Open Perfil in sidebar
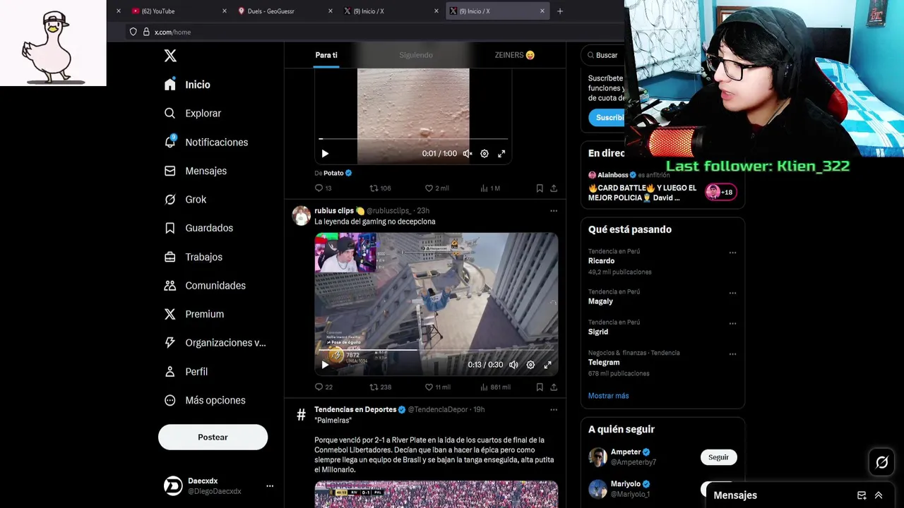Viewport: 904px width, 508px height. (186, 372)
